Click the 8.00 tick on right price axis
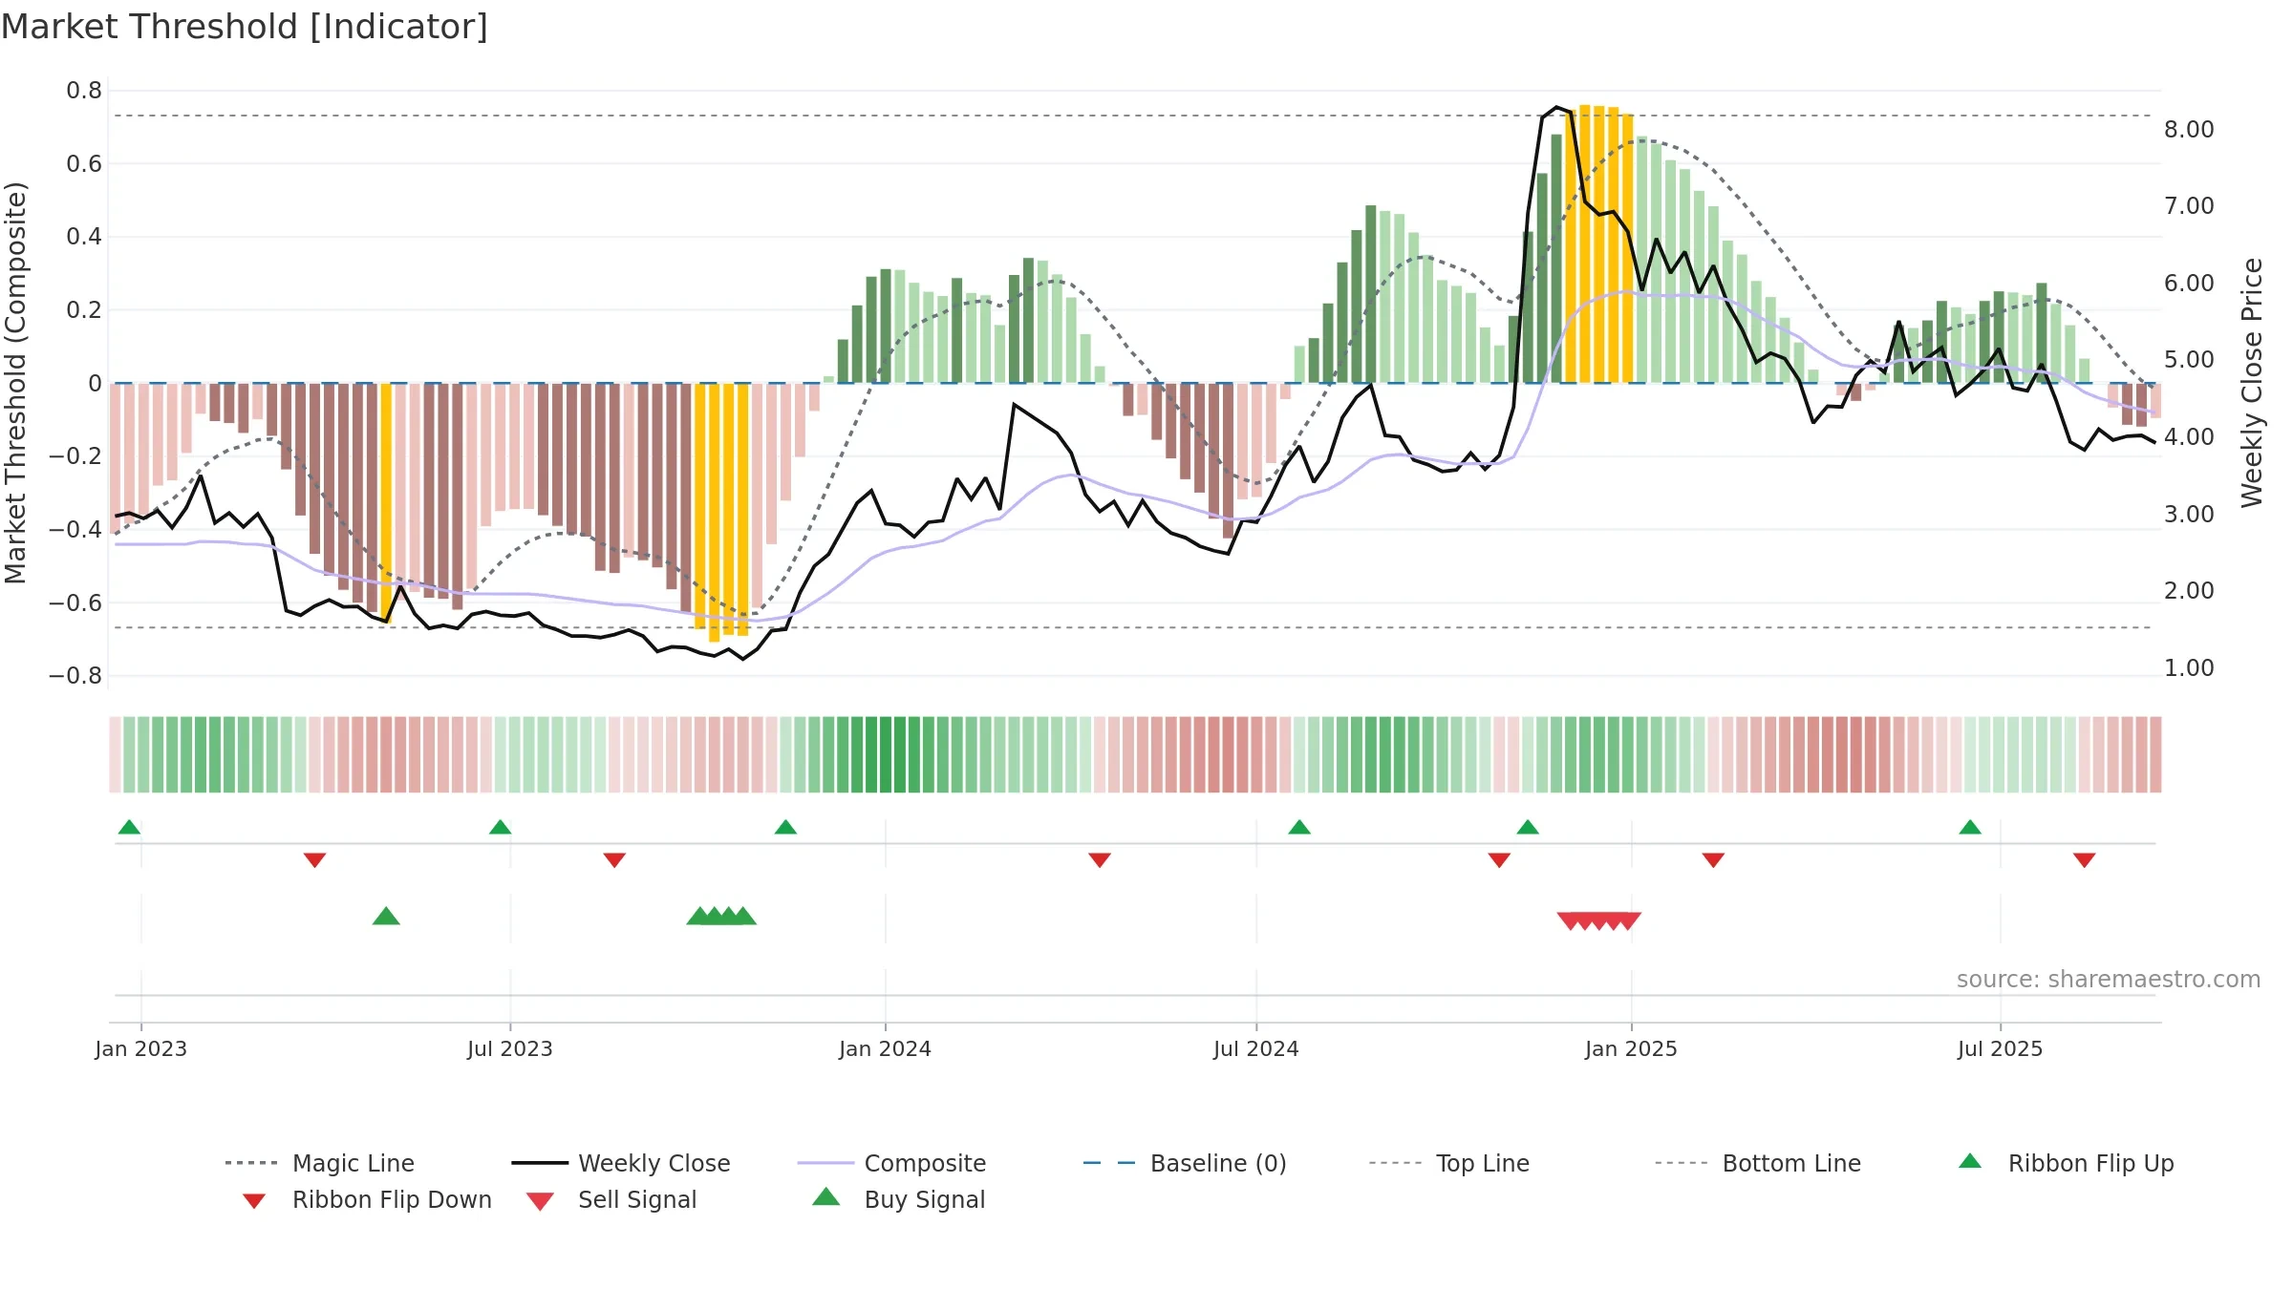The image size is (2293, 1289). point(2189,130)
